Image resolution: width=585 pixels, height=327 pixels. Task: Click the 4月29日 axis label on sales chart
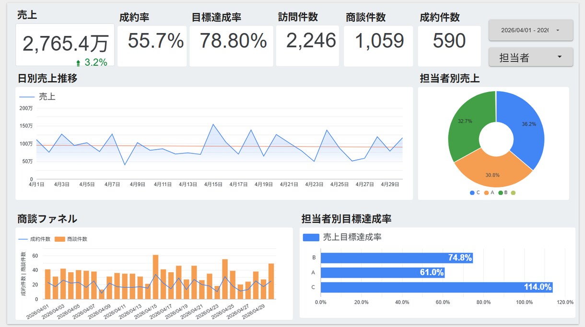pyautogui.click(x=390, y=184)
